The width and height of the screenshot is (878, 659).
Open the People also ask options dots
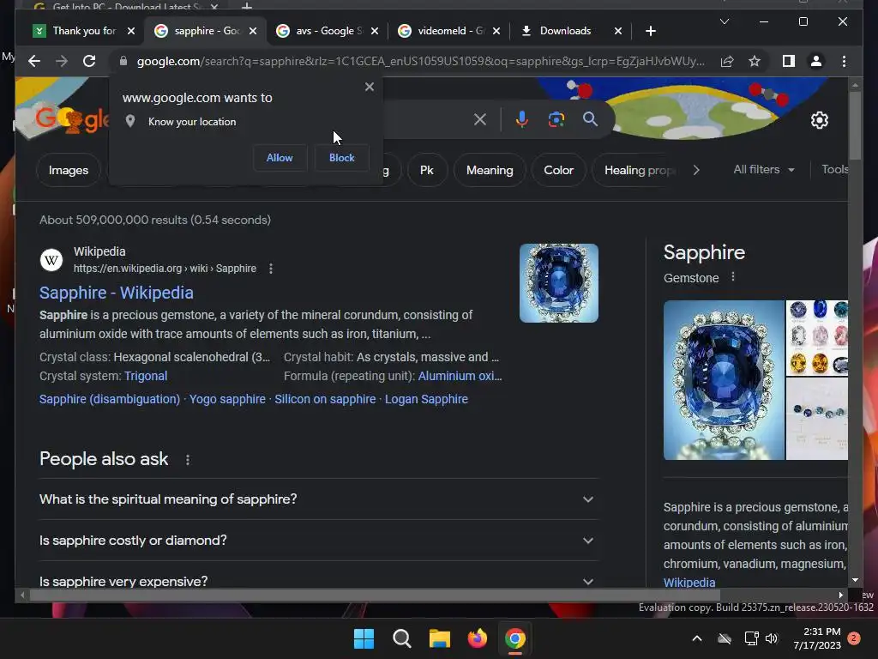pos(188,460)
